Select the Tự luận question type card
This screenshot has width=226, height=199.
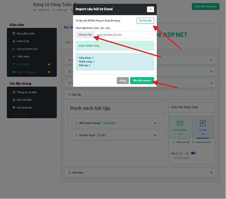click(x=203, y=127)
